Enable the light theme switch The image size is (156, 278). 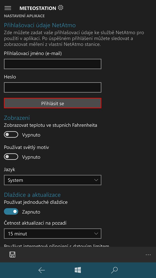pyautogui.click(x=11, y=157)
